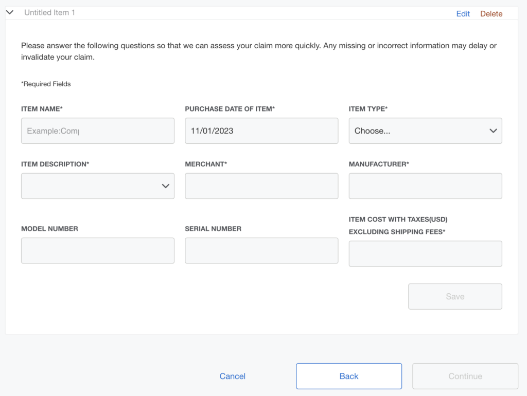Screen dimensions: 527x396
Task: Open the Item Description dropdown
Action: pyautogui.click(x=97, y=185)
